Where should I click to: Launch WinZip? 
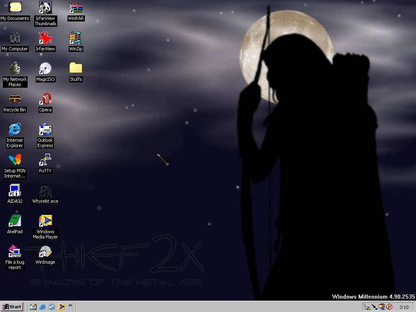pyautogui.click(x=76, y=39)
